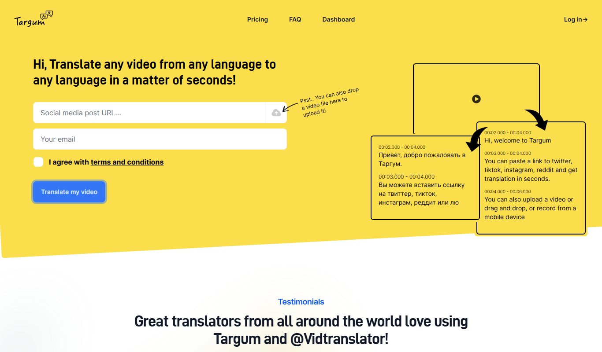Focus the Your email field
Screen dimensions: 602x352
(x=160, y=139)
